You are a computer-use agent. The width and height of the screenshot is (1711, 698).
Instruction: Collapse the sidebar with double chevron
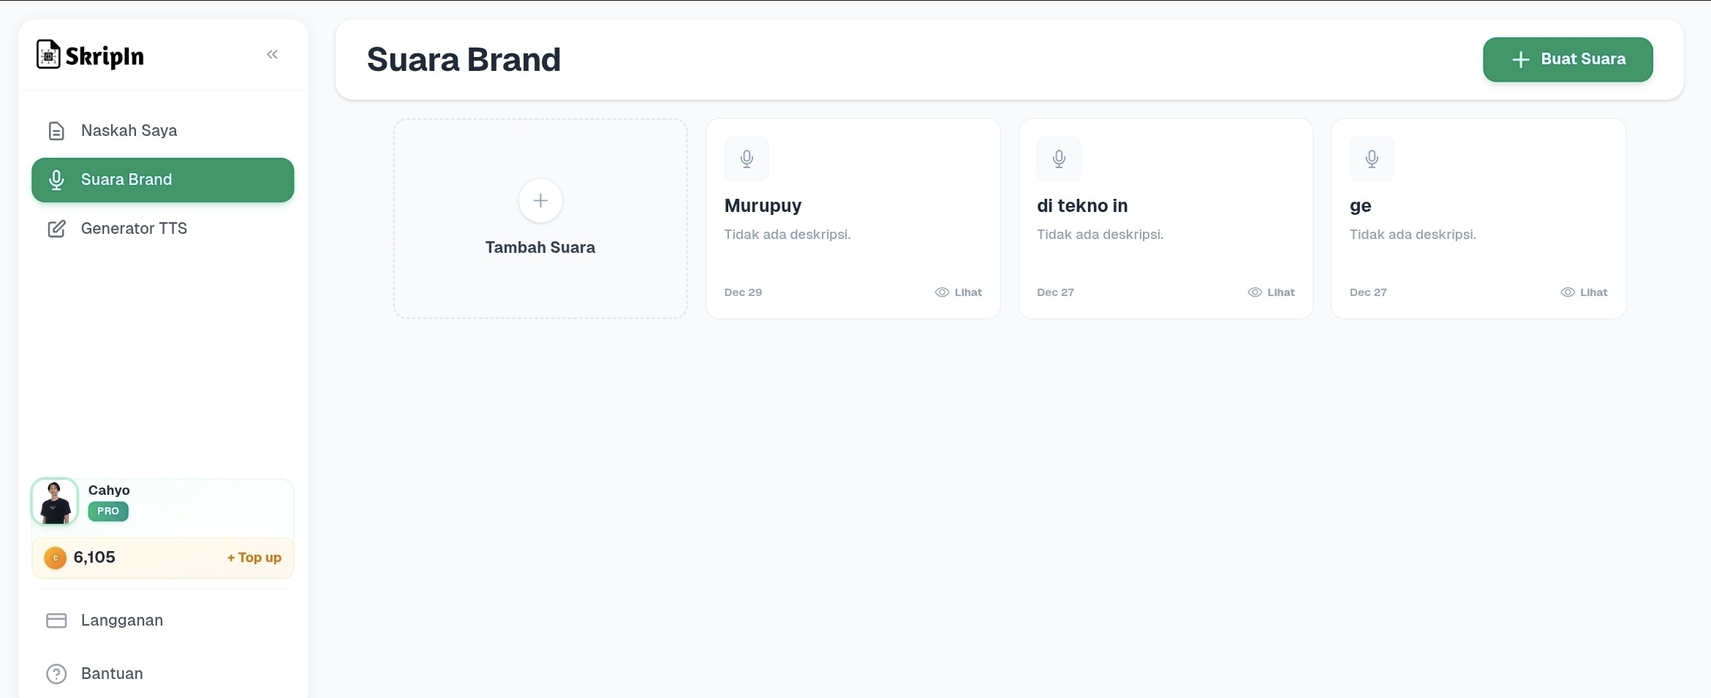[x=273, y=54]
